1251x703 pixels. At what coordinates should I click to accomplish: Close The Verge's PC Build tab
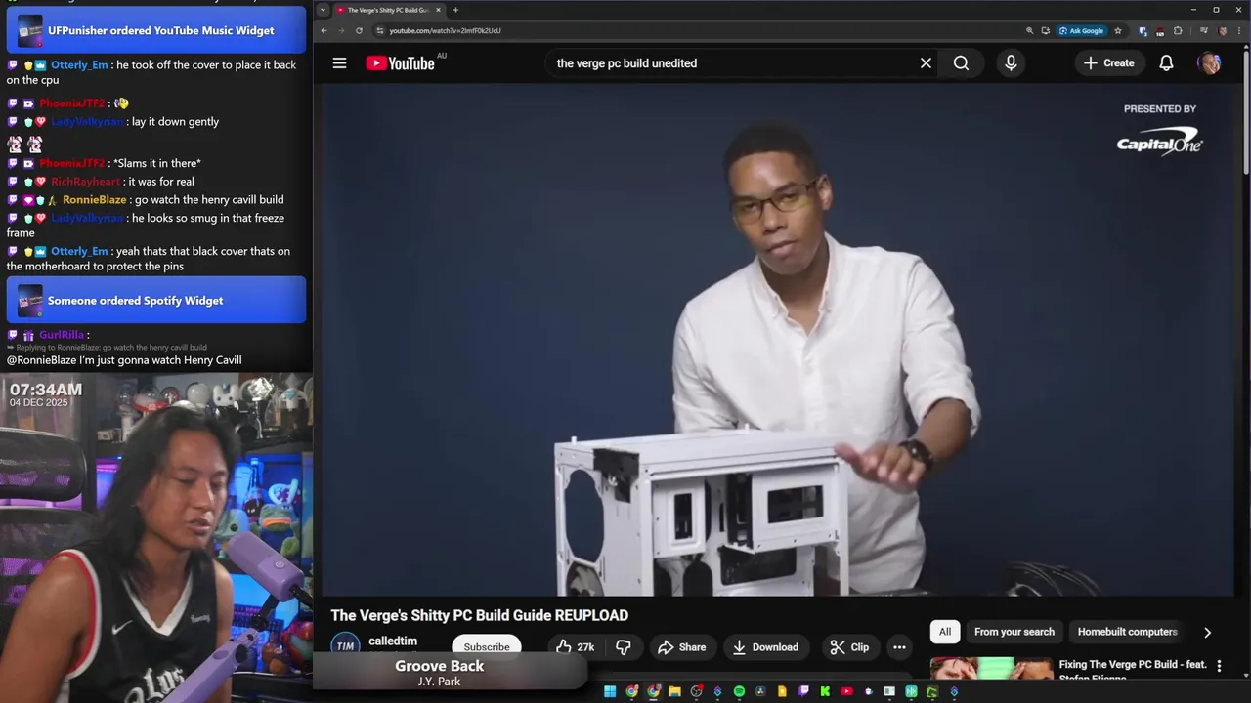(438, 10)
